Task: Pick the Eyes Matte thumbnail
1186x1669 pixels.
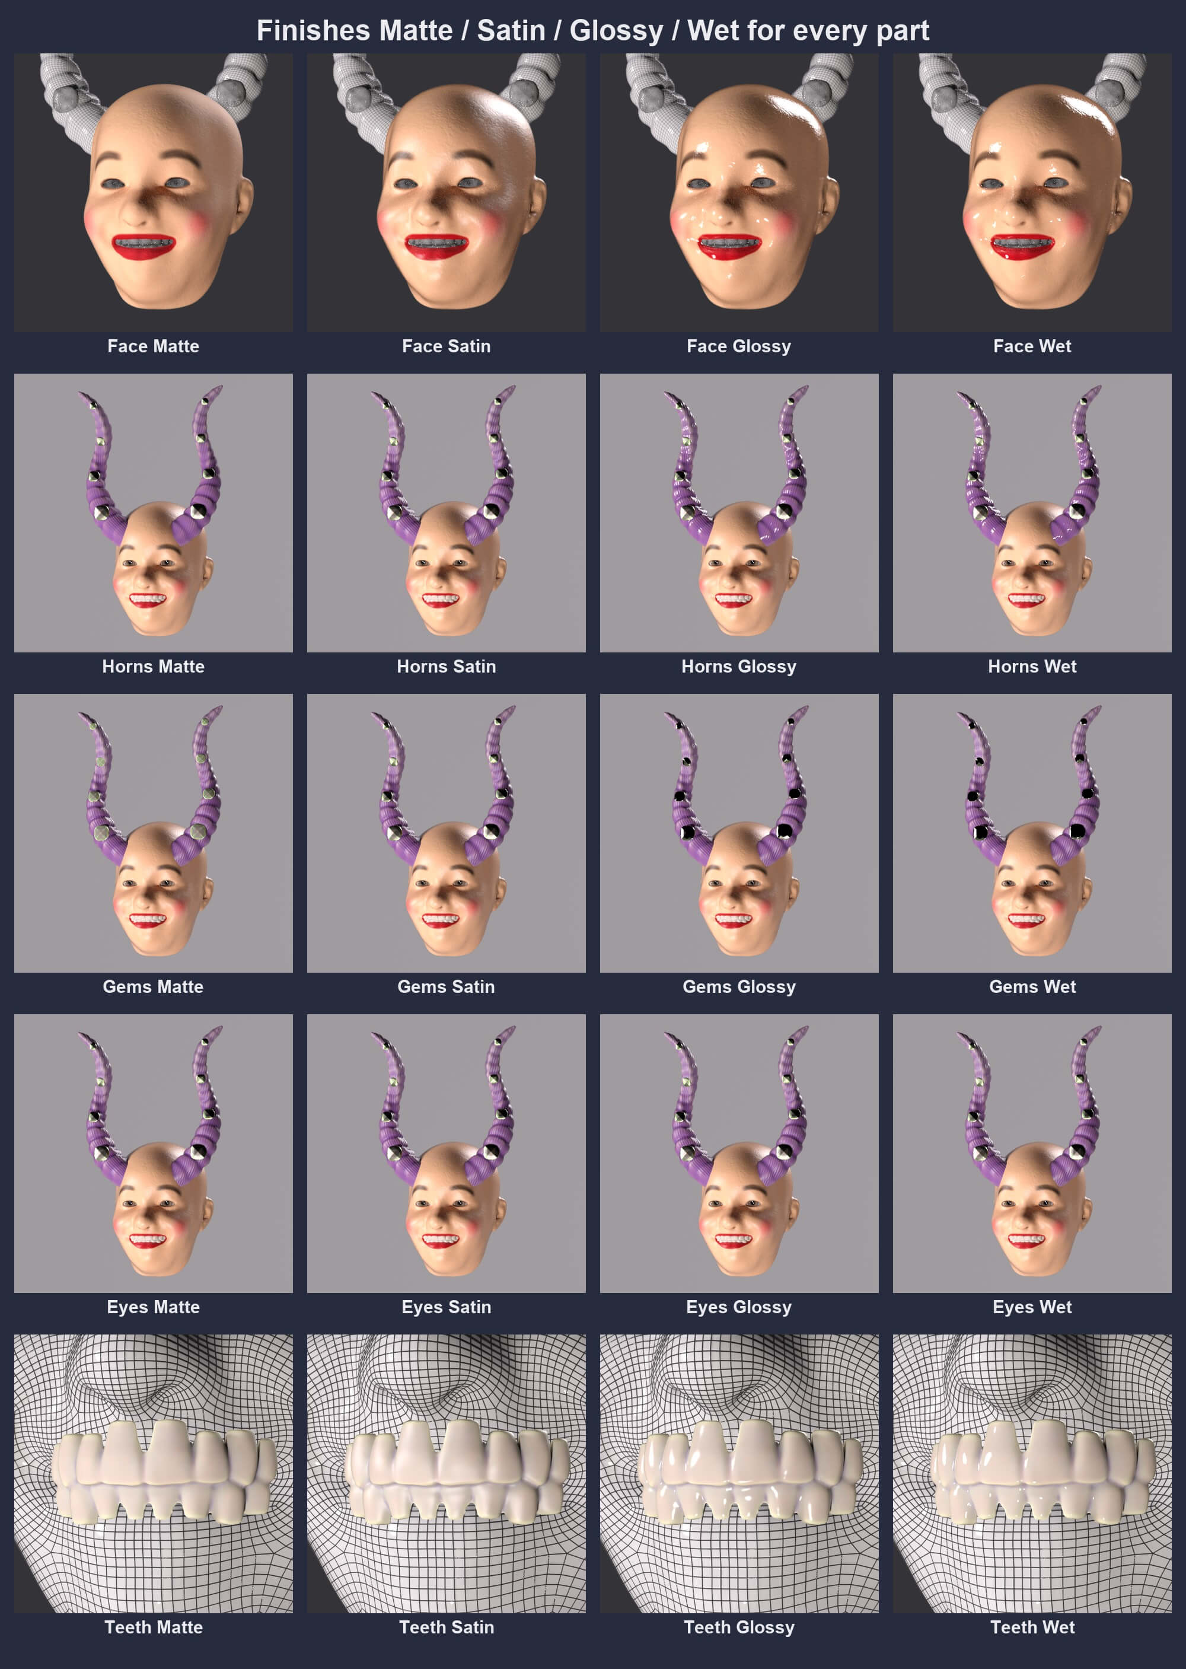Action: click(x=154, y=1154)
